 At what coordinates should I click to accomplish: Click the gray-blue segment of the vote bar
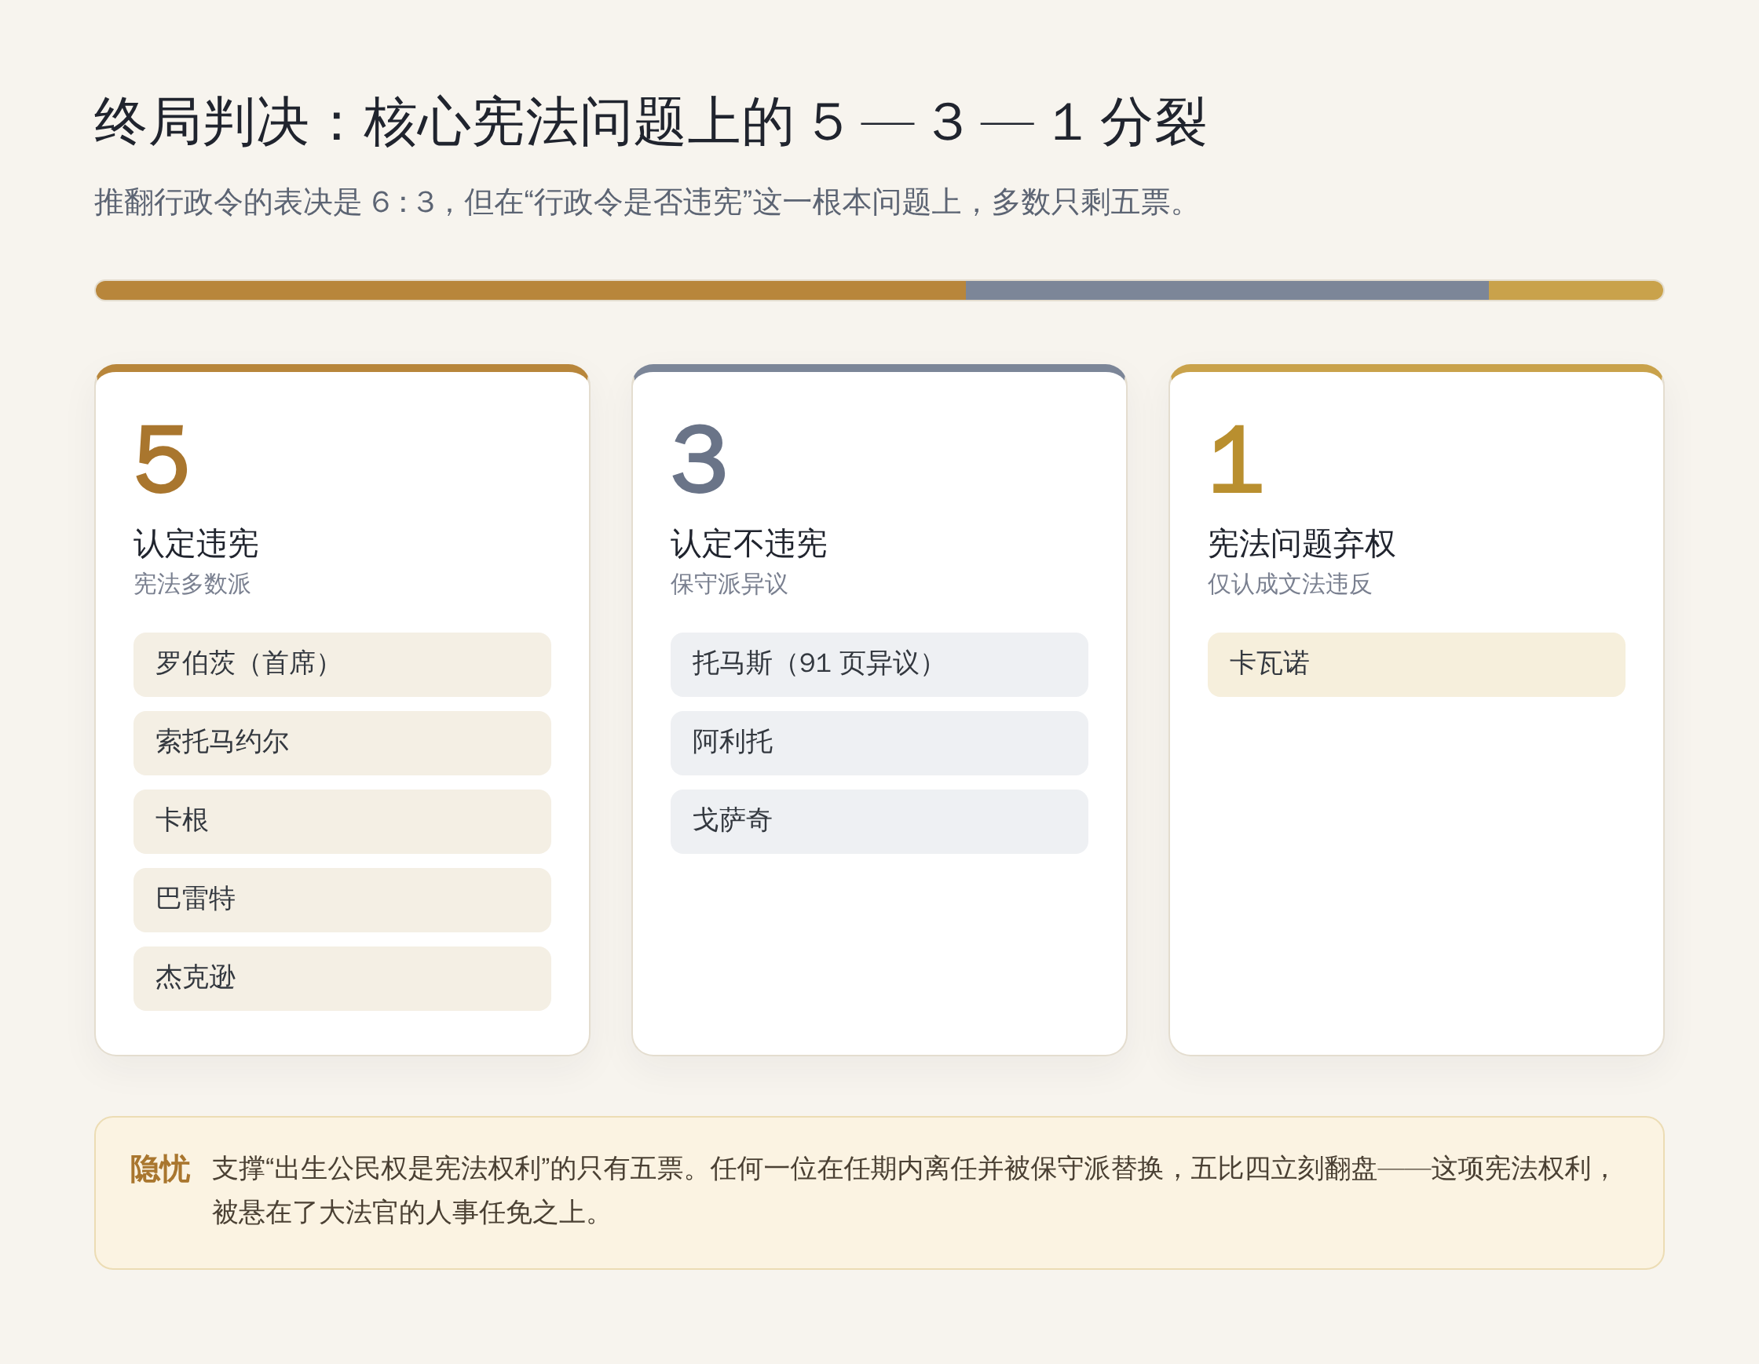click(1227, 290)
